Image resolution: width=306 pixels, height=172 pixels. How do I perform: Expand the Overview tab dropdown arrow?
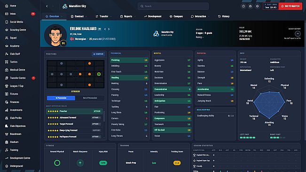[x=62, y=16]
